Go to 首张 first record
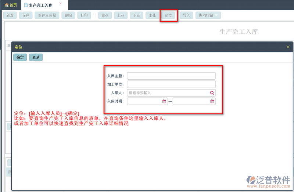This screenshot has height=192, width=294. pos(105,15)
